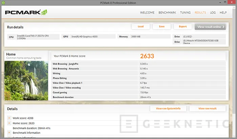This screenshot has width=237, height=139.
Task: Click the PCMark 8 title bar app icon
Action: (3, 3)
